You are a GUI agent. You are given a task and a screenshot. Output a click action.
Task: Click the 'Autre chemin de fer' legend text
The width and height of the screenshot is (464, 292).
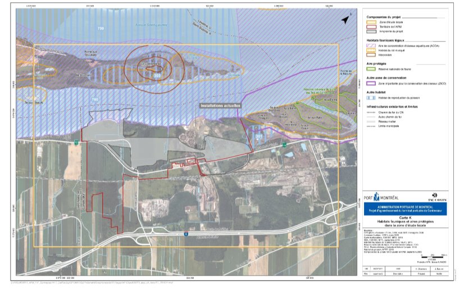point(390,117)
